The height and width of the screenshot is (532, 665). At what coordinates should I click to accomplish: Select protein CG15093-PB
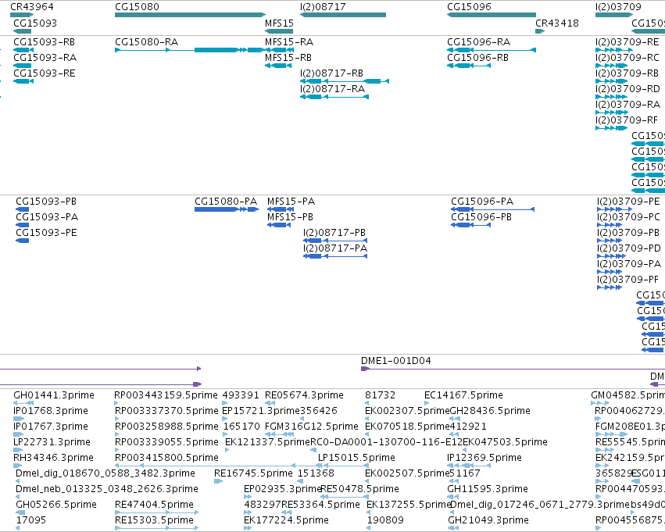[22, 209]
